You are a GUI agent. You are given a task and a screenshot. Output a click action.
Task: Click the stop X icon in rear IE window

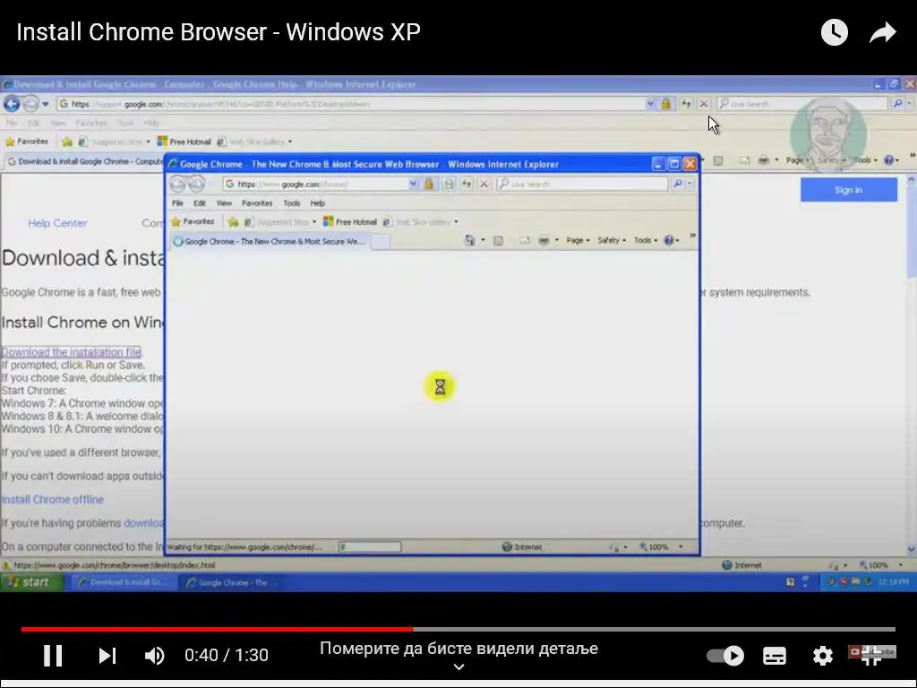(x=704, y=104)
